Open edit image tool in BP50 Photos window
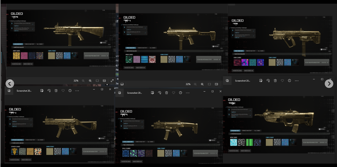The image size is (337, 167). [261, 81]
